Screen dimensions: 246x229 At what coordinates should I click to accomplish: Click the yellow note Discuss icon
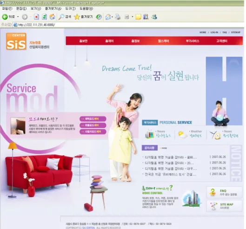click(x=138, y=17)
